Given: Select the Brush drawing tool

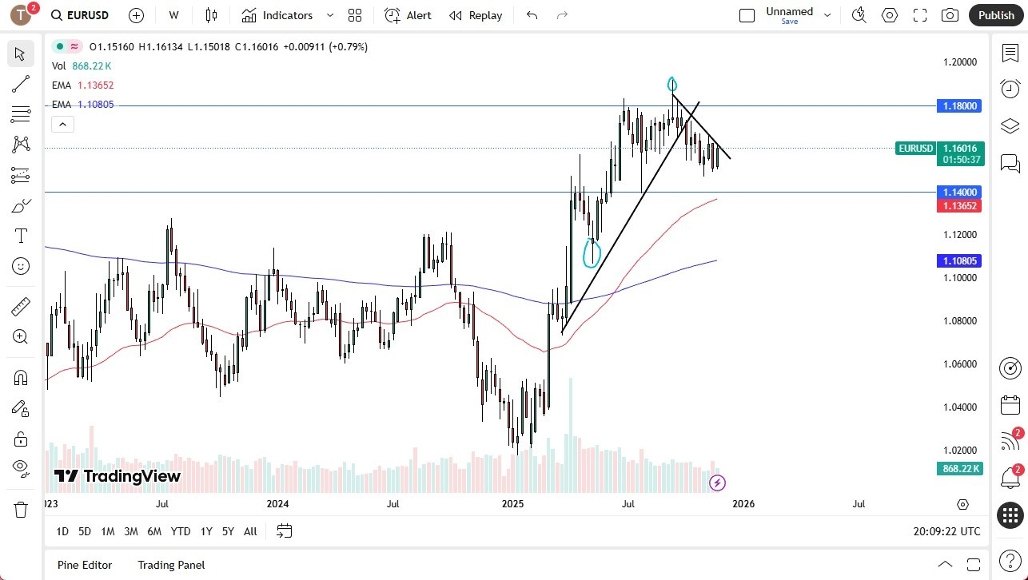Looking at the screenshot, I should pyautogui.click(x=21, y=205).
